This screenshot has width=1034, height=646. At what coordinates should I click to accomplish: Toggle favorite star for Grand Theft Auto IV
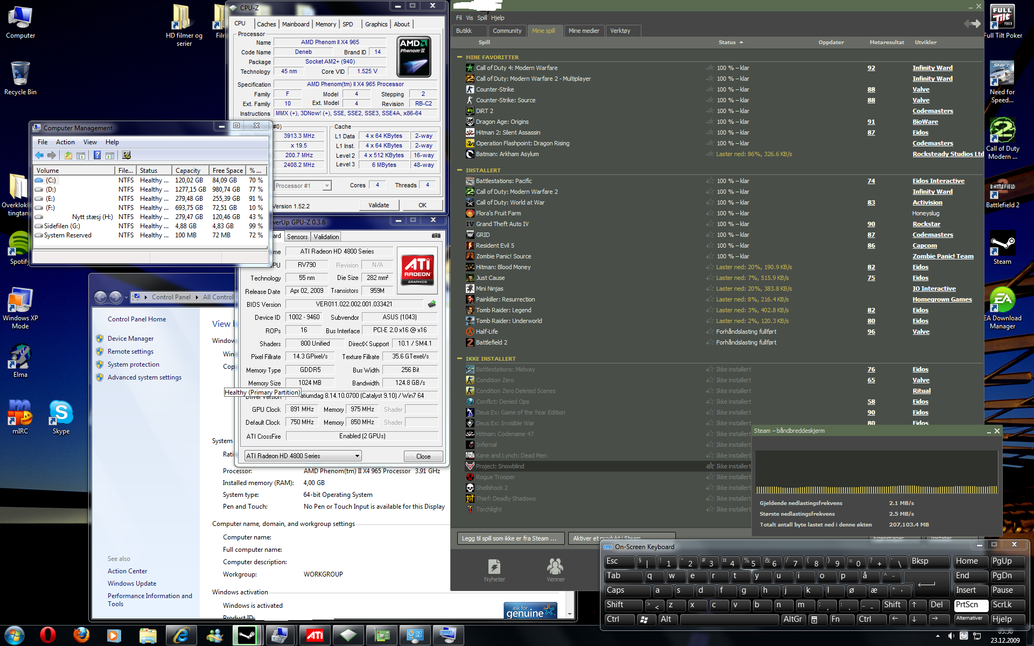click(710, 224)
